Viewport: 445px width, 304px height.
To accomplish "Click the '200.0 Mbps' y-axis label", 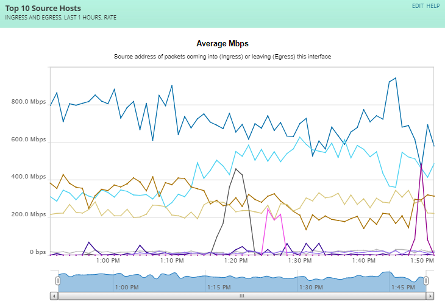I will pos(29,214).
